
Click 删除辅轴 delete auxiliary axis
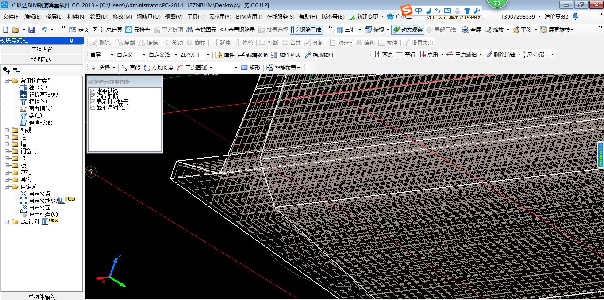(x=500, y=54)
